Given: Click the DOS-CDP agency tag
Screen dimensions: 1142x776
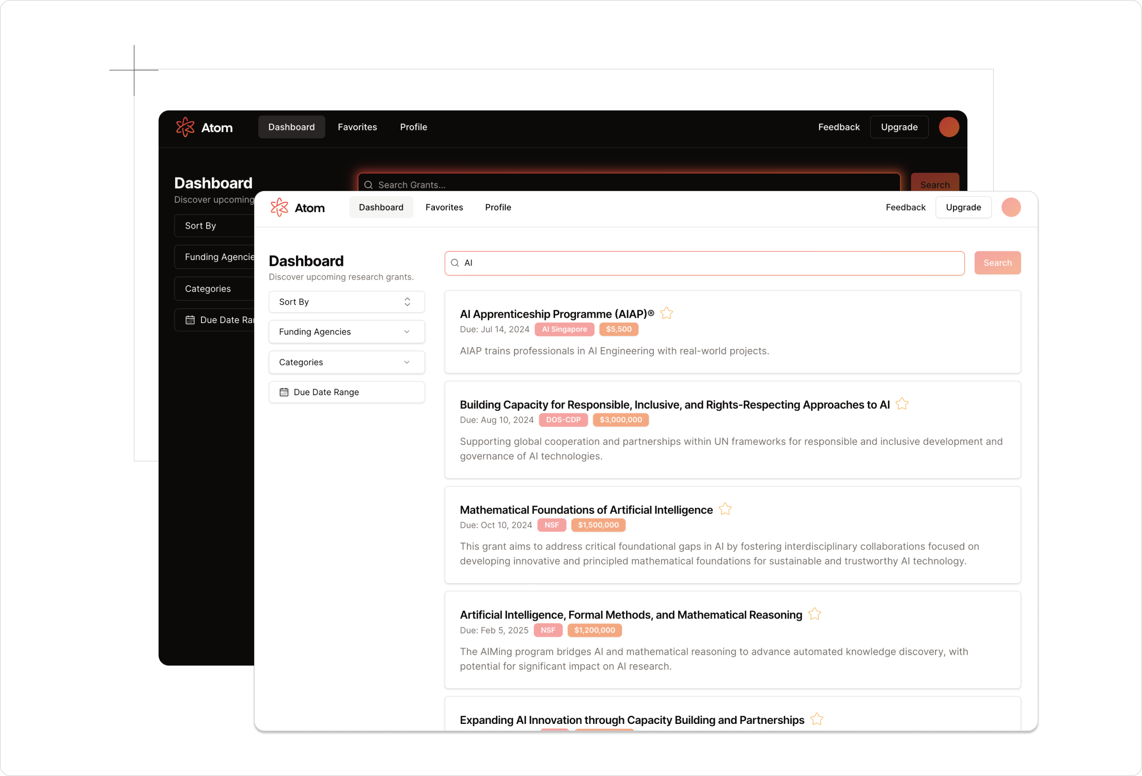Looking at the screenshot, I should point(564,420).
